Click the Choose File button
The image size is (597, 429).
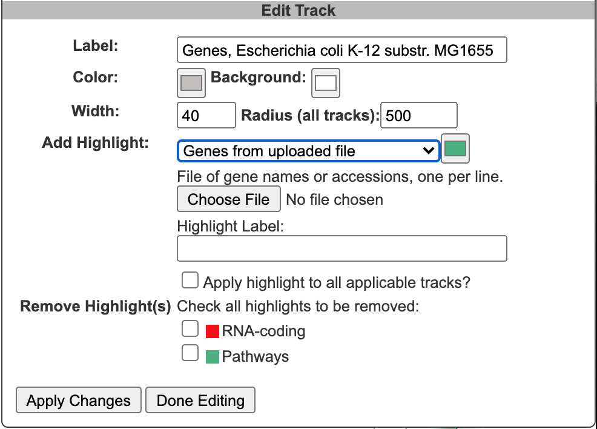pos(228,199)
